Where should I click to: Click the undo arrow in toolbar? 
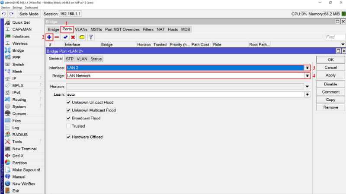tap(4, 14)
